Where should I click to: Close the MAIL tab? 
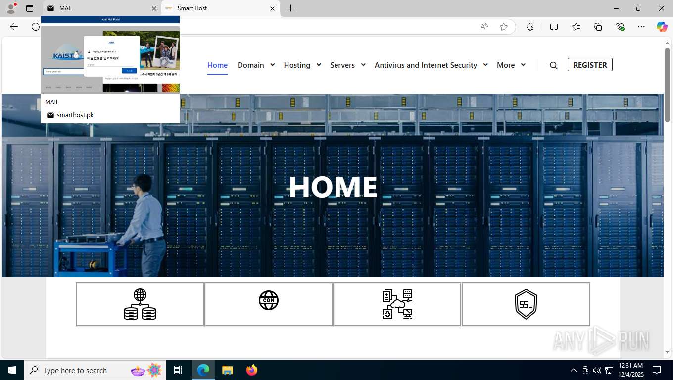click(x=154, y=8)
